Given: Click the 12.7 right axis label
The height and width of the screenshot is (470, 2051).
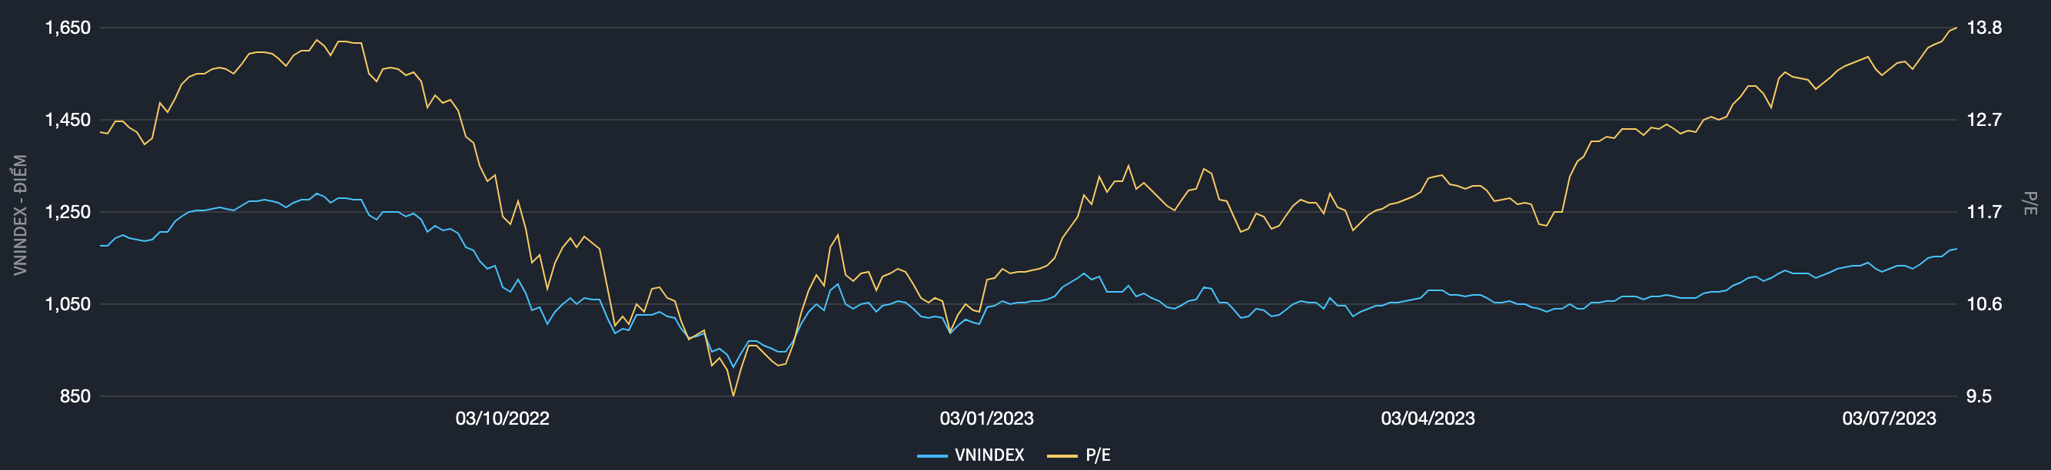Looking at the screenshot, I should coord(1983,120).
